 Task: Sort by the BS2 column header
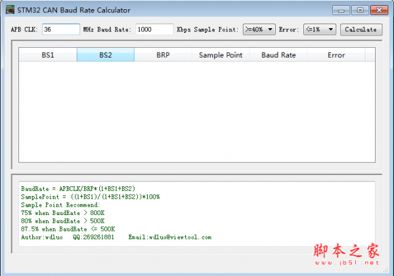[106, 54]
